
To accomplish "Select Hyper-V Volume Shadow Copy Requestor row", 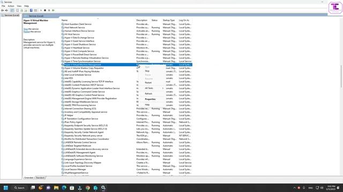I will pos(126,68).
